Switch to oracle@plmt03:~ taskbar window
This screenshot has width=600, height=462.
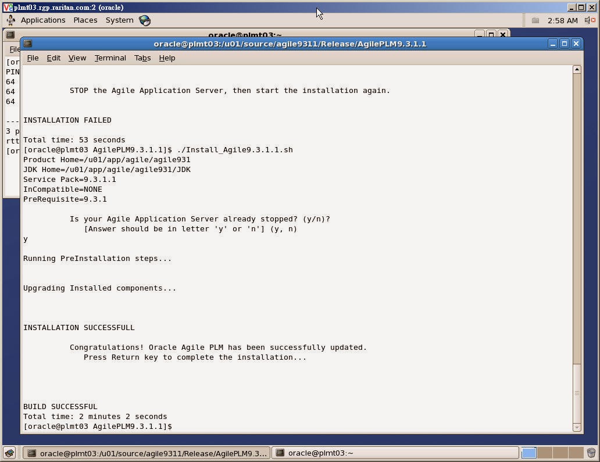pos(395,453)
